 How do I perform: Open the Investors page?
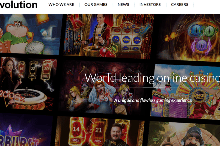pos(150,5)
